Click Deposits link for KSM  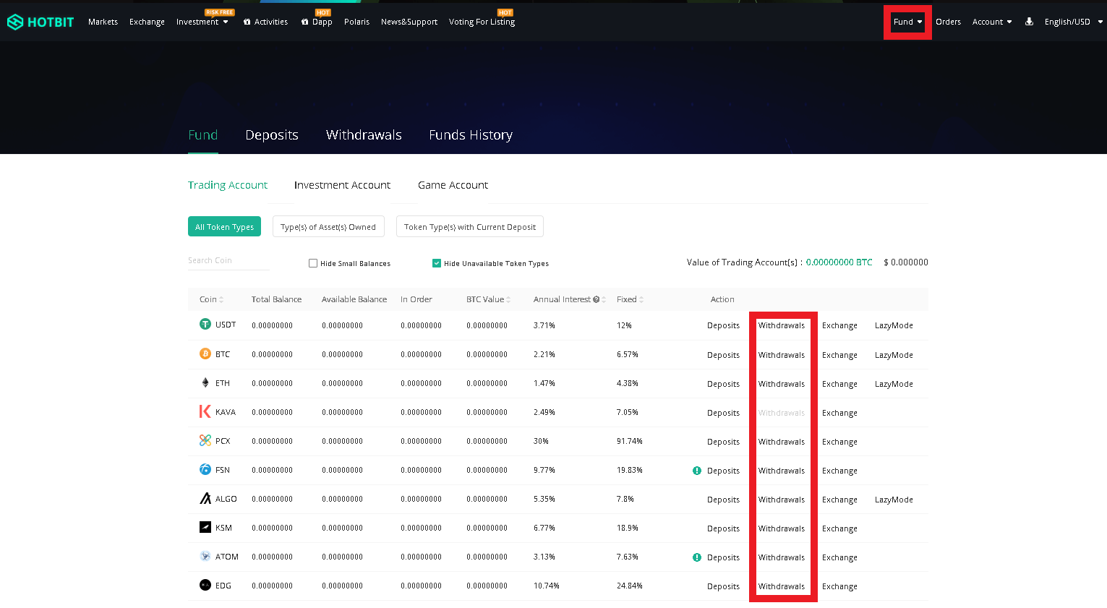(x=723, y=528)
